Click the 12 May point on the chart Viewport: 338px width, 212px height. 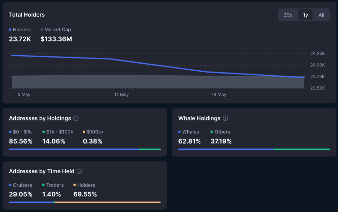tap(122, 60)
